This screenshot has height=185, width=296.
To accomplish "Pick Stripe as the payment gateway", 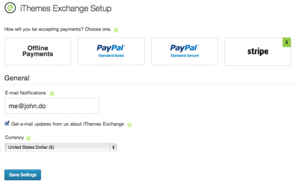I will coord(258,51).
